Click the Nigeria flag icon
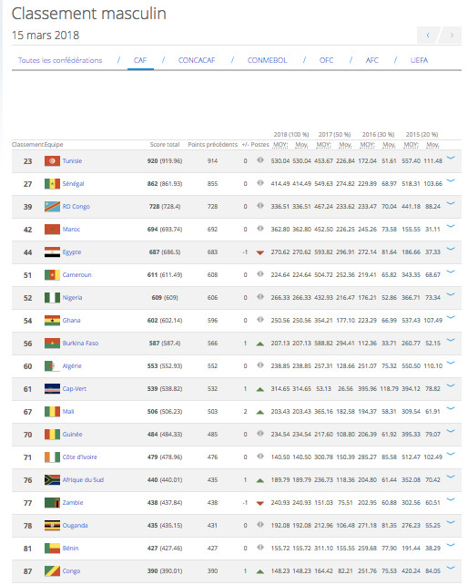Viewport: 468px width, 585px height. (x=52, y=298)
